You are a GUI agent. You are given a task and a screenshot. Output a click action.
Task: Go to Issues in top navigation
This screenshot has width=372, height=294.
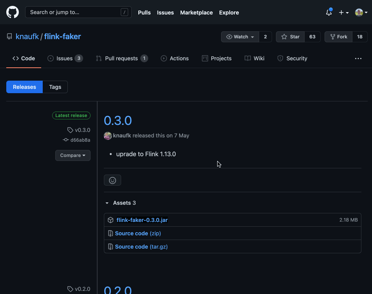[165, 13]
